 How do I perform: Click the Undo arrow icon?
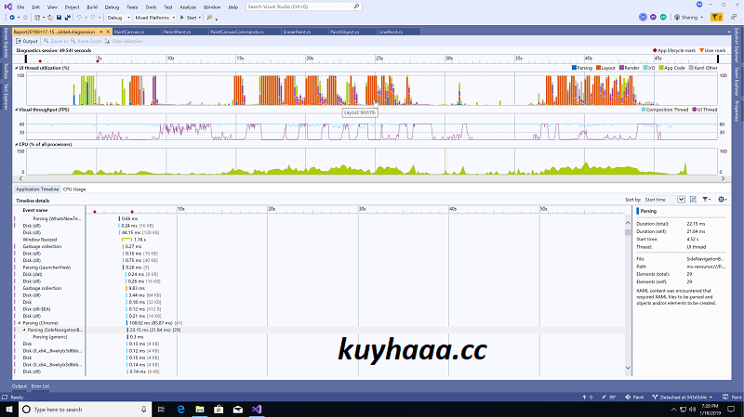79,18
